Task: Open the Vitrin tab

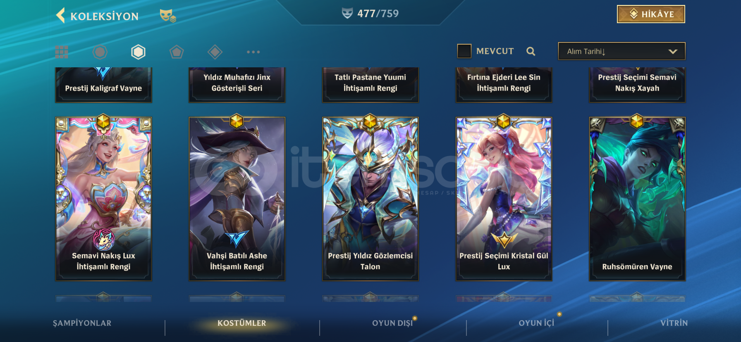Action: pyautogui.click(x=674, y=323)
